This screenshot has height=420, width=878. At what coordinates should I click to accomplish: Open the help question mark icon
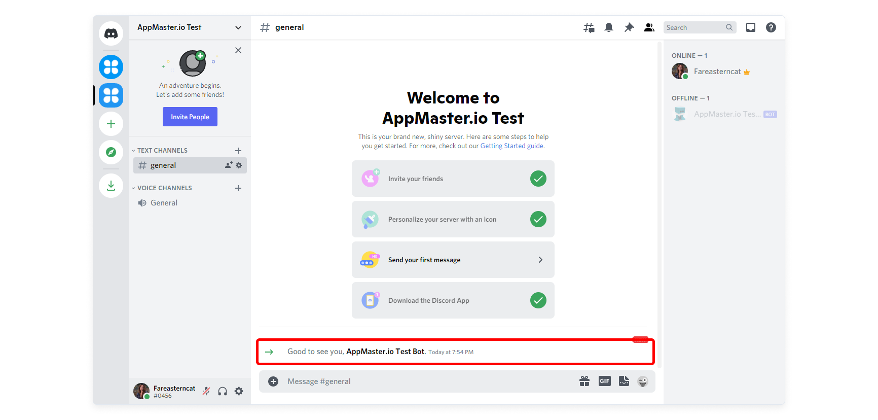(x=771, y=27)
